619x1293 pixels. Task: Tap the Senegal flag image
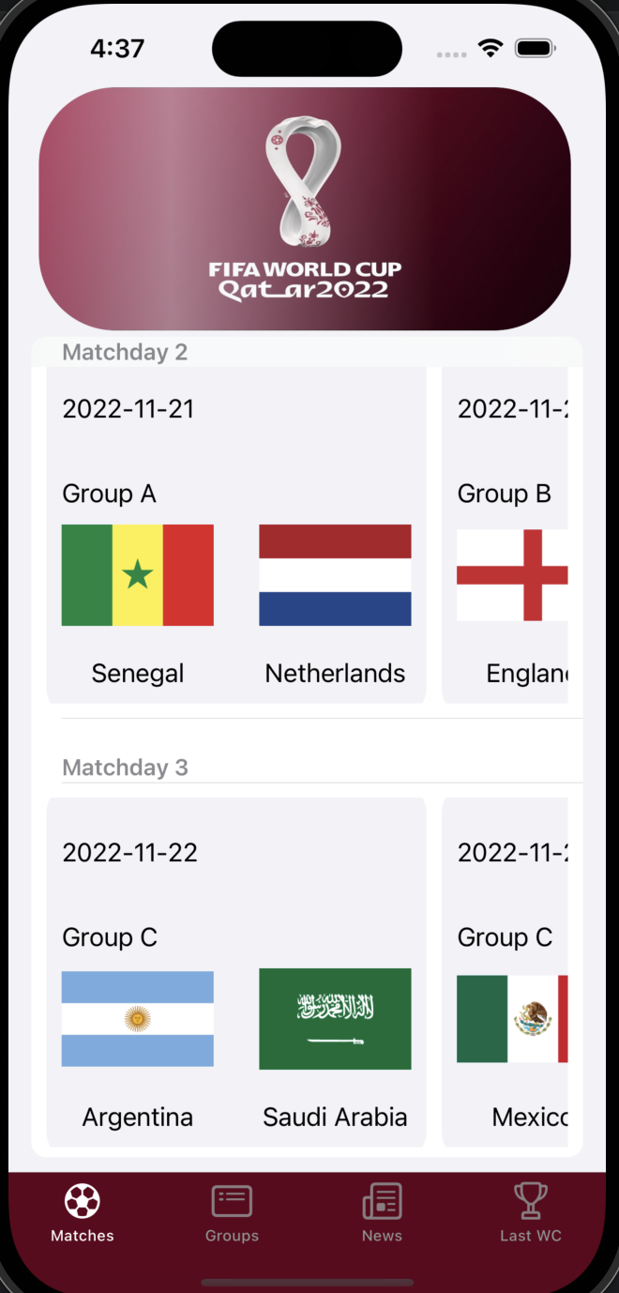[137, 574]
